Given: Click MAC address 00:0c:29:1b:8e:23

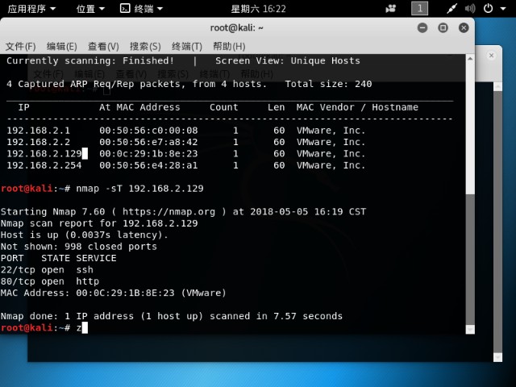Looking at the screenshot, I should (x=148, y=154).
